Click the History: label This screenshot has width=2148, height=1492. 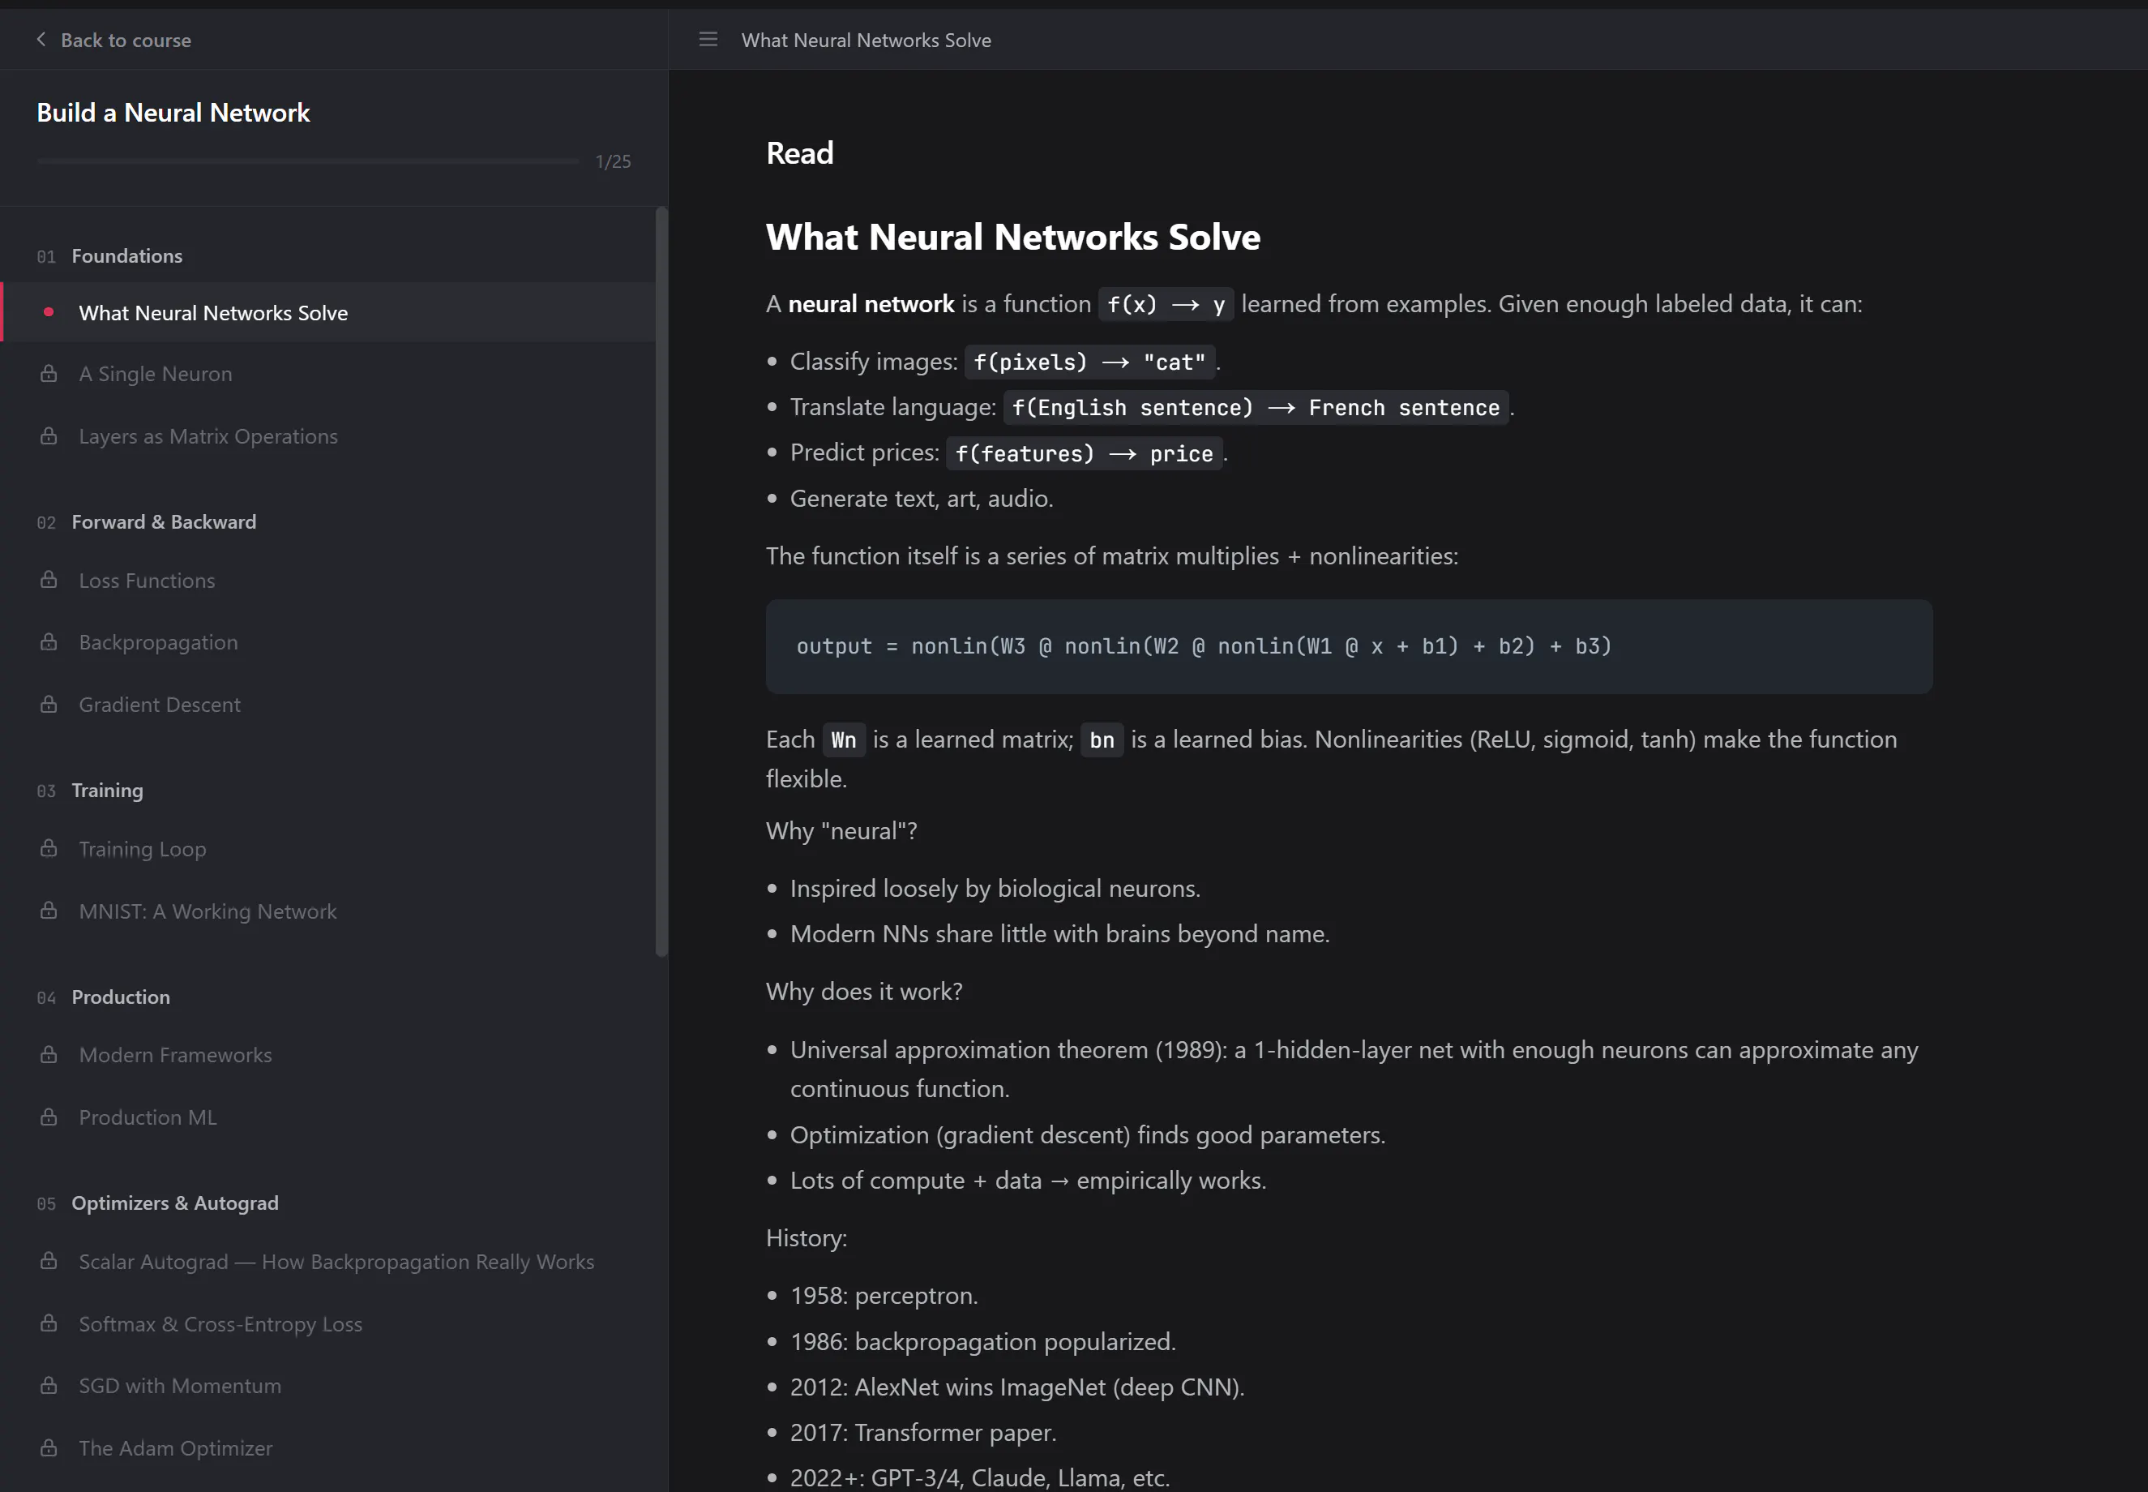807,1239
